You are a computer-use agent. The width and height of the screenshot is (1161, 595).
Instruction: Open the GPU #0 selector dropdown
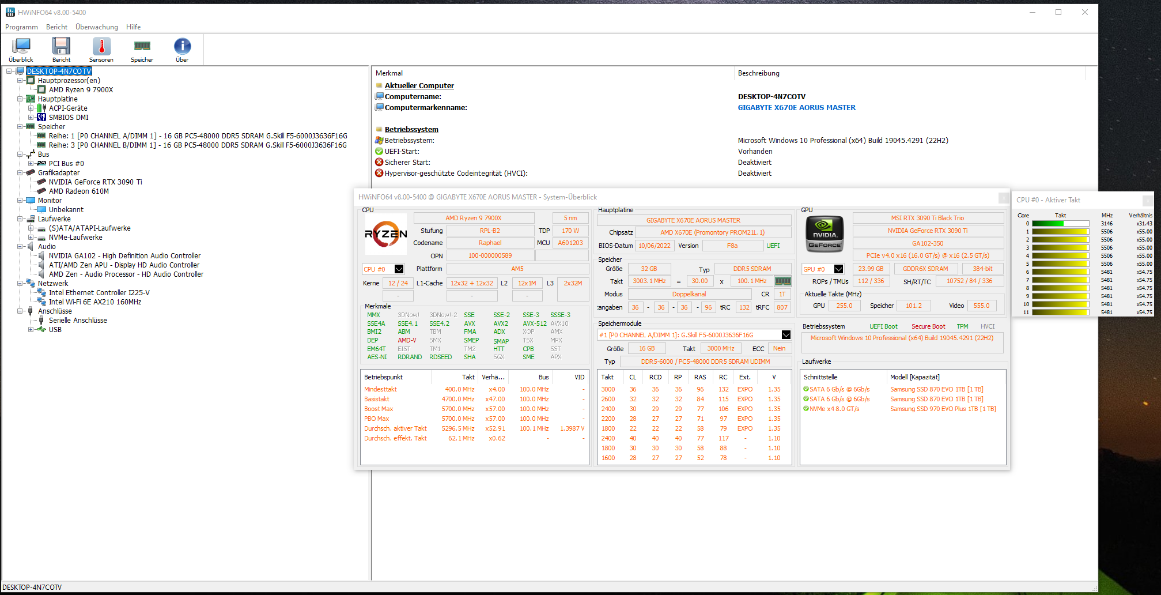pos(838,269)
